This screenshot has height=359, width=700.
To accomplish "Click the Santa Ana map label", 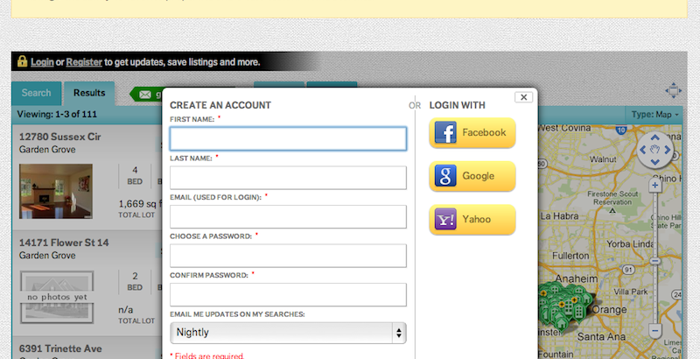I will point(601,337).
